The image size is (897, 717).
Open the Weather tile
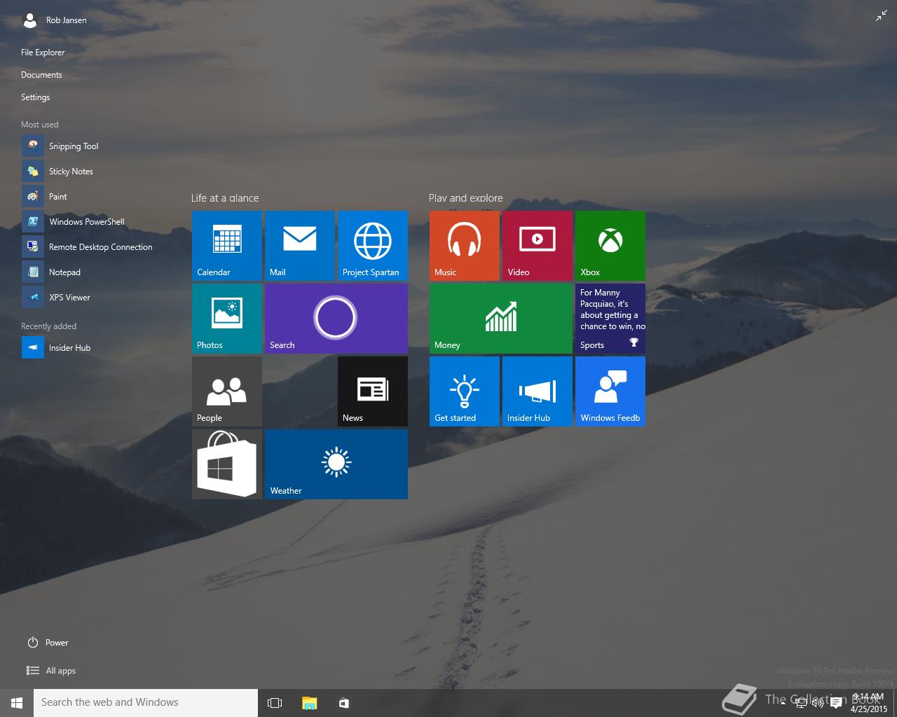(336, 464)
